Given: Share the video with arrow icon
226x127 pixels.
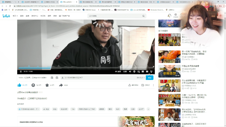Looking at the screenshot, I should (61, 85).
